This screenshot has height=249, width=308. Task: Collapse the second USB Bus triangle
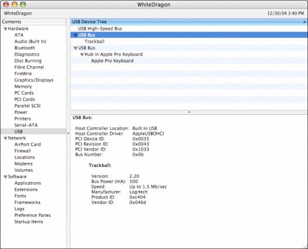point(75,48)
